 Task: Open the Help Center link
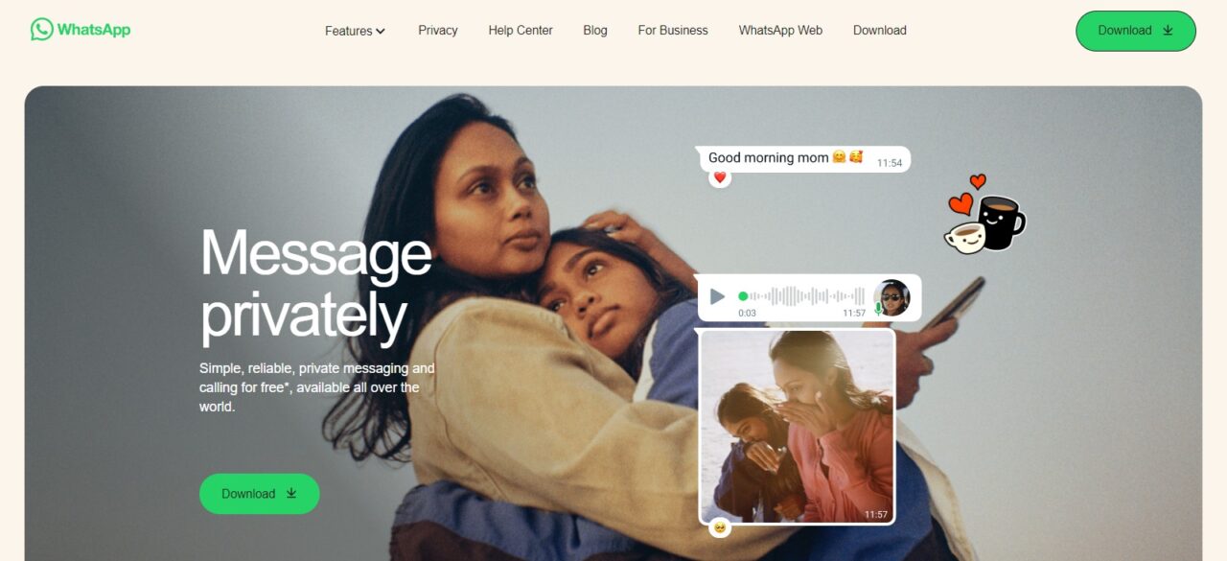tap(521, 30)
